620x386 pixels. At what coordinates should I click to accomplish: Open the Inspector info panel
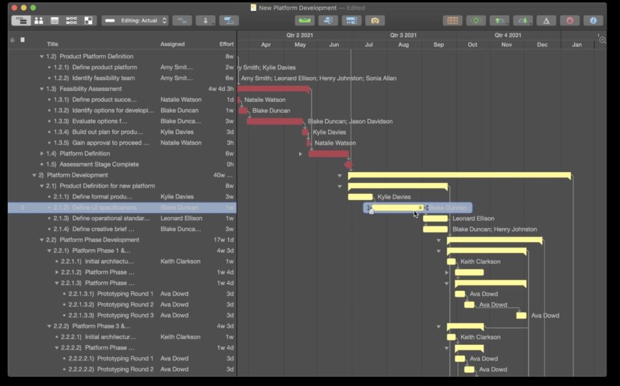click(593, 21)
